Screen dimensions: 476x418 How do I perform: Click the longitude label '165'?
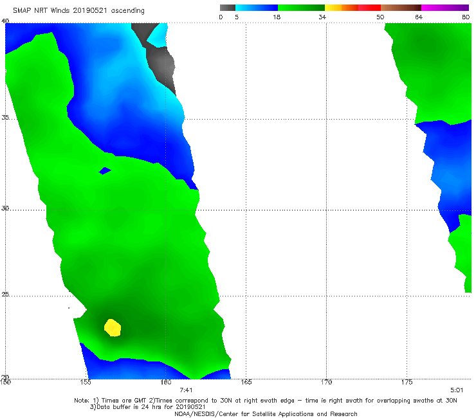pyautogui.click(x=246, y=382)
